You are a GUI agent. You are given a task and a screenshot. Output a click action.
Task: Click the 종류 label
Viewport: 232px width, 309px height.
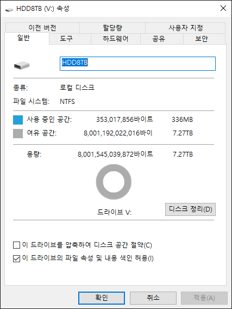point(21,88)
